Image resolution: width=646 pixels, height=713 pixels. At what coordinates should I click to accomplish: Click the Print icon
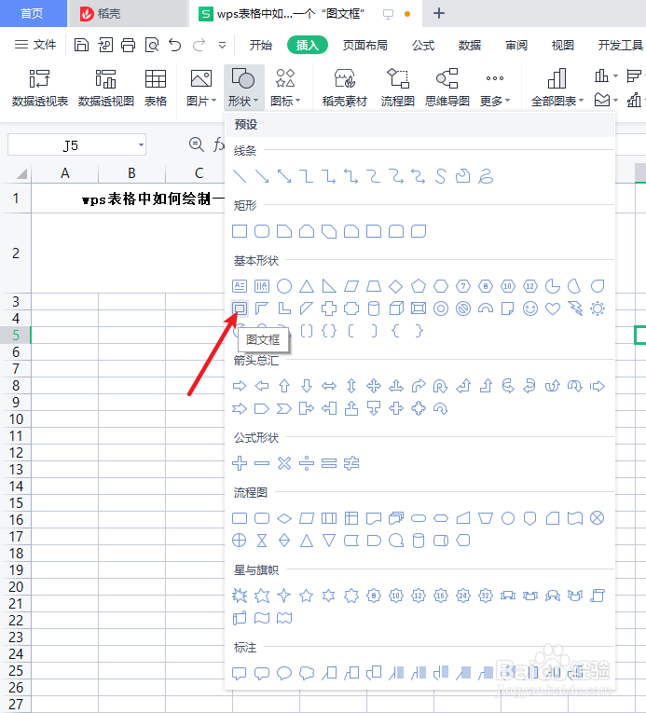(x=129, y=45)
